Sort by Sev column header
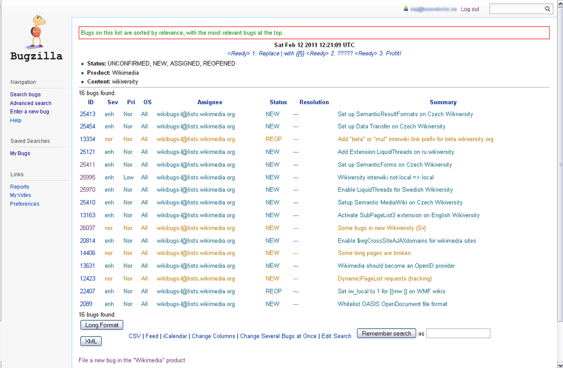Image resolution: width=563 pixels, height=368 pixels. (113, 102)
